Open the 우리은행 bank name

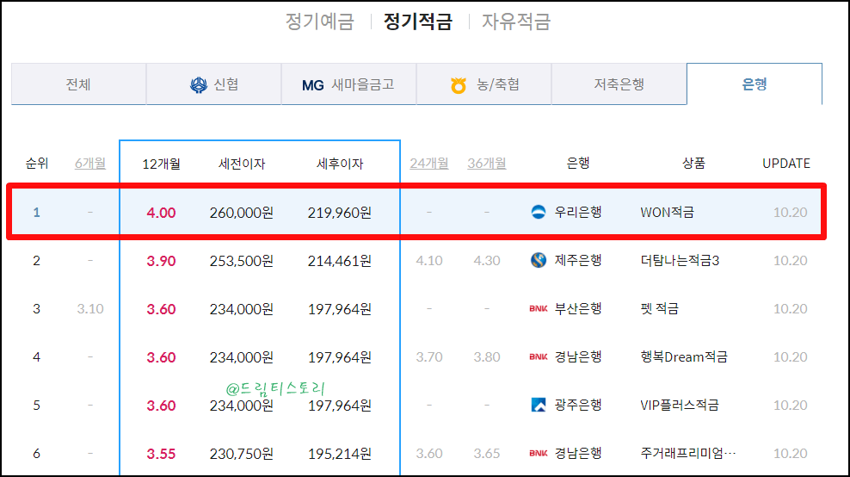tap(578, 212)
